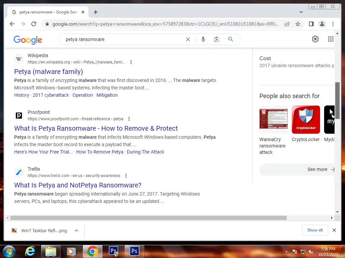Click the Proofpoint favicon
Viewport: 345px width, 258px height.
point(19,116)
